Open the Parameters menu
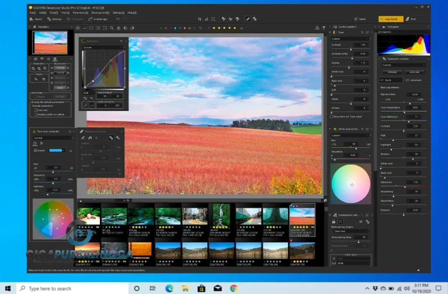 point(80,13)
